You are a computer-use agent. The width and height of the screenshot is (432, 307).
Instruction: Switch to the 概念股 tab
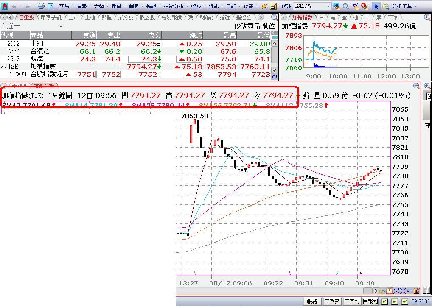tap(147, 17)
